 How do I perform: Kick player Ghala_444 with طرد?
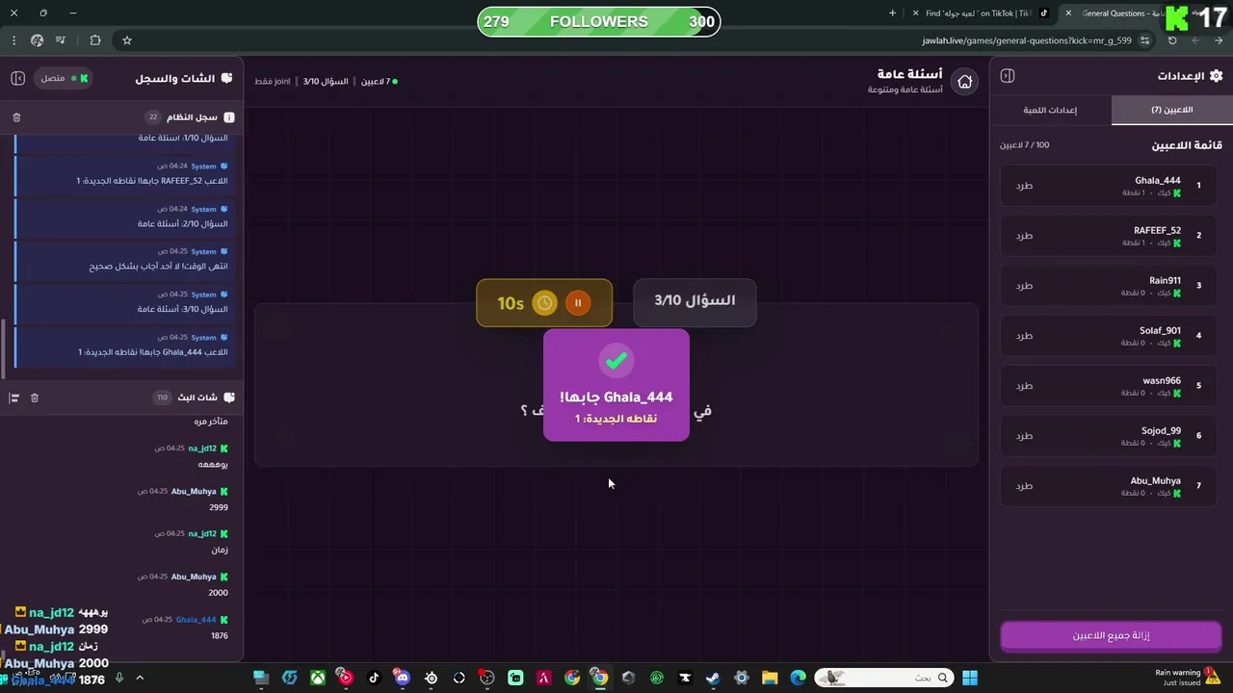1024,186
